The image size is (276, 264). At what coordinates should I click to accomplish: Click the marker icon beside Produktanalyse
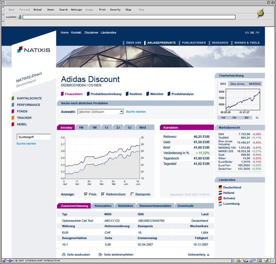pyautogui.click(x=169, y=94)
